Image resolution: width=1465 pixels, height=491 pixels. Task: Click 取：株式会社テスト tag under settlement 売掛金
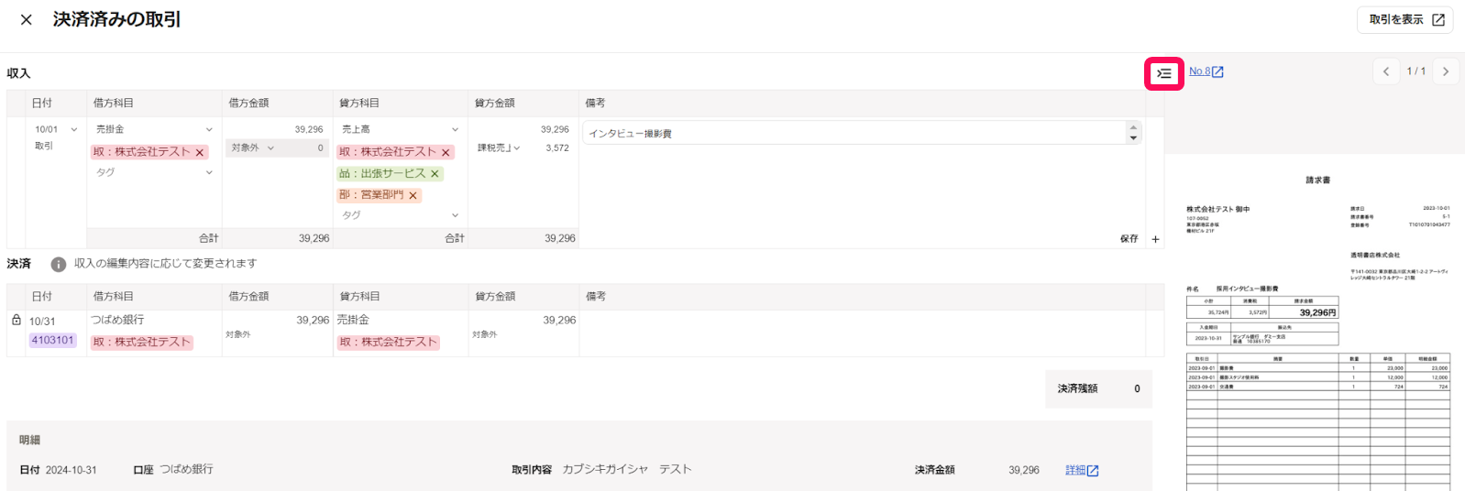pyautogui.click(x=389, y=343)
